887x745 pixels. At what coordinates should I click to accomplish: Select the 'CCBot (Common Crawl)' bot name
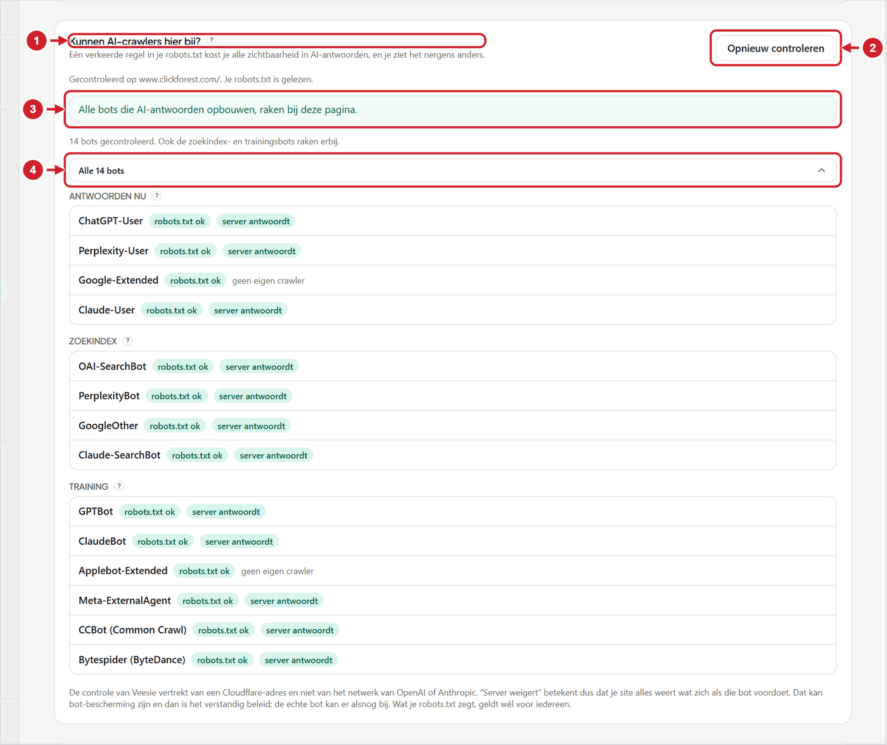coord(132,630)
